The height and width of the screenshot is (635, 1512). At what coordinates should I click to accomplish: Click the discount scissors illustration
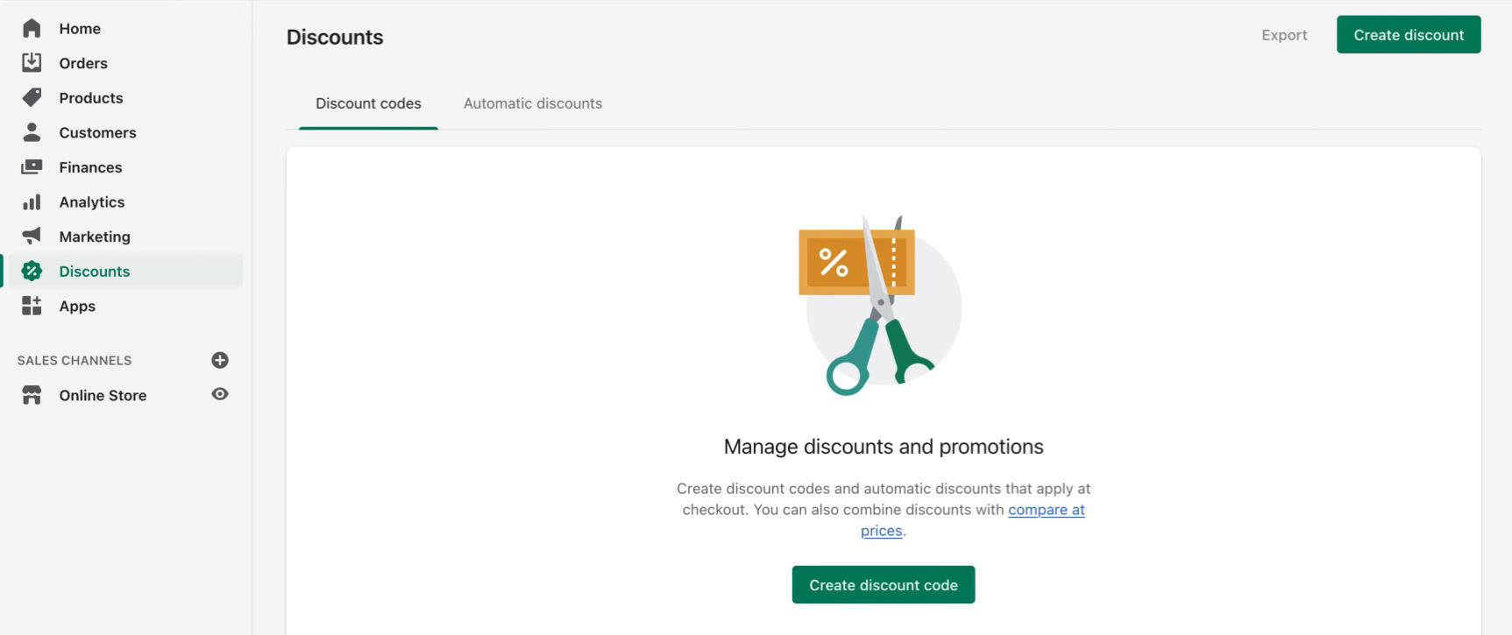pyautogui.click(x=881, y=306)
